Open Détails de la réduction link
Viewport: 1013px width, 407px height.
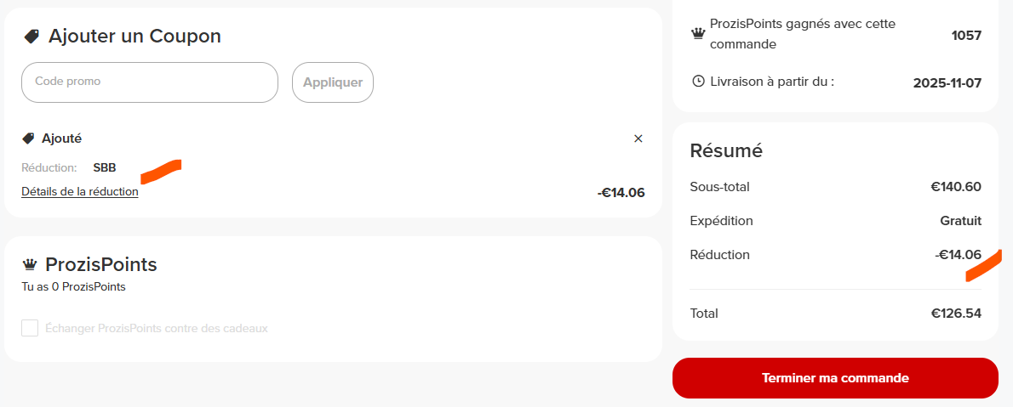tap(80, 192)
